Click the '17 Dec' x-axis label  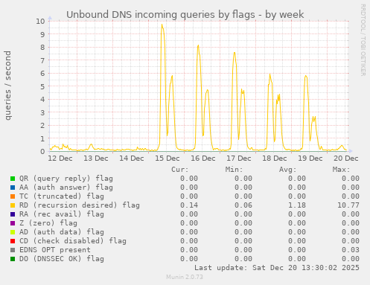pos(239,158)
